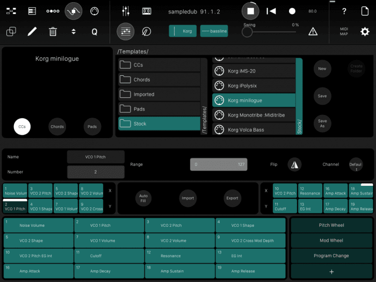Open the MIDI connector icon
376x282 pixels.
coord(94,11)
